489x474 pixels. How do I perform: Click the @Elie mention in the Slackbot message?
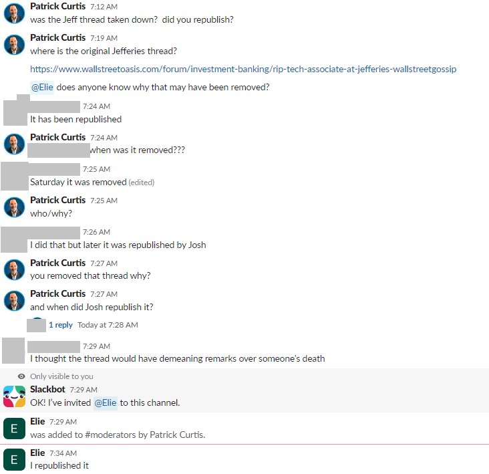[x=106, y=402]
